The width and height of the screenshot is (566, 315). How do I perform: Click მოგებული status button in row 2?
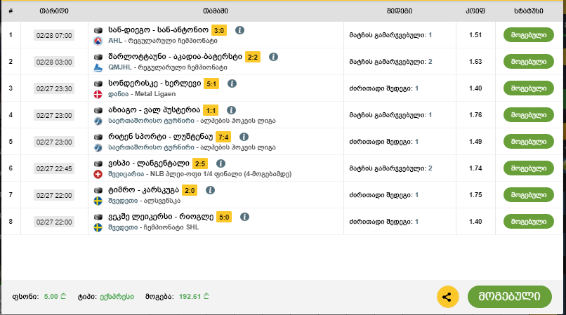click(529, 62)
